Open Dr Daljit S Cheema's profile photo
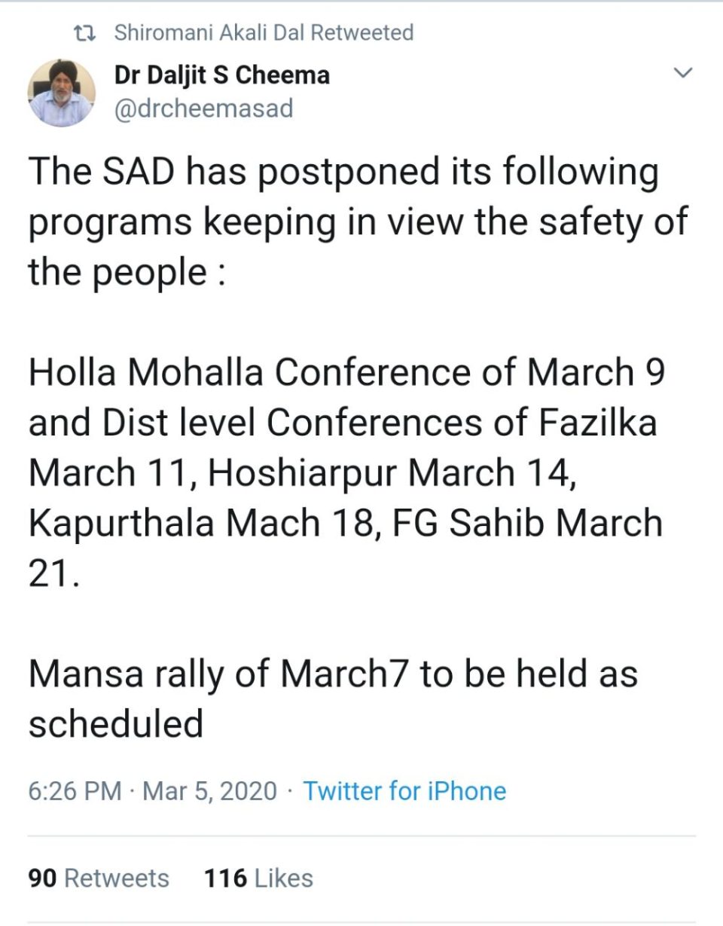The image size is (723, 926). [62, 93]
